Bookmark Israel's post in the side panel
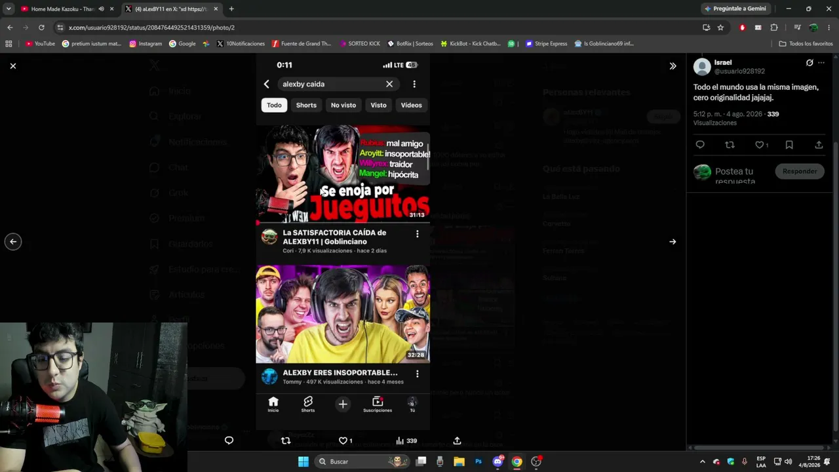This screenshot has height=472, width=839. [789, 145]
